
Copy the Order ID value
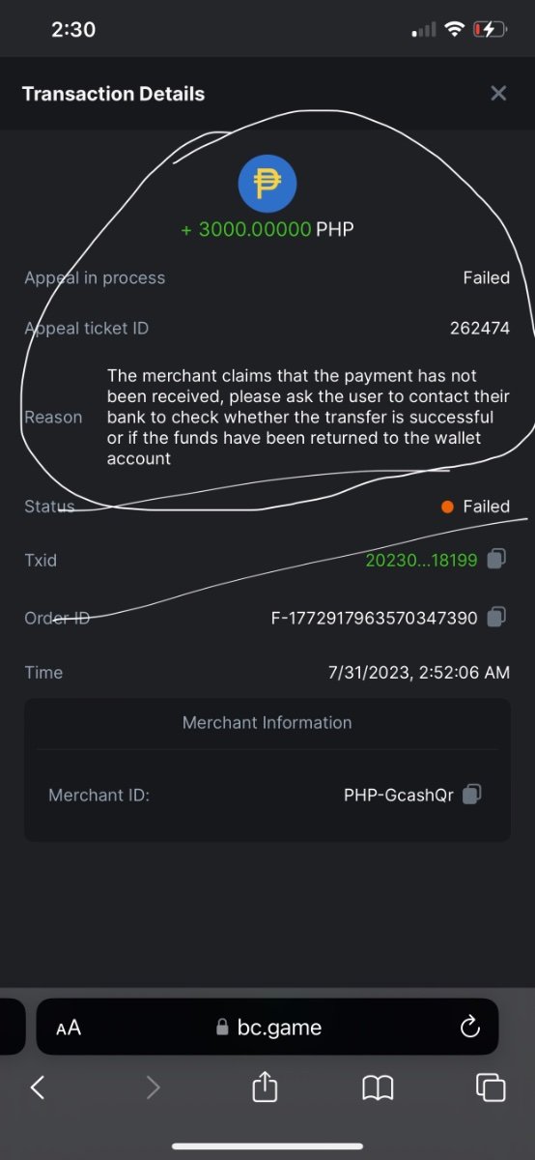pos(497,617)
